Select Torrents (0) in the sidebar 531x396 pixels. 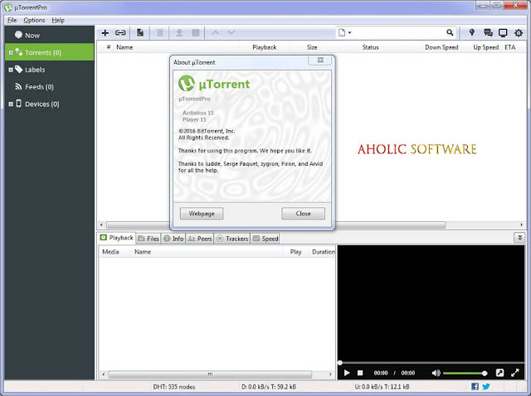click(50, 52)
